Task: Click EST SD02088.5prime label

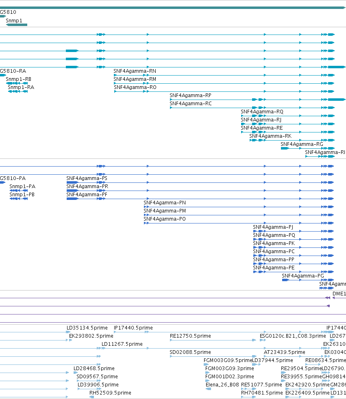Action: coord(190,352)
